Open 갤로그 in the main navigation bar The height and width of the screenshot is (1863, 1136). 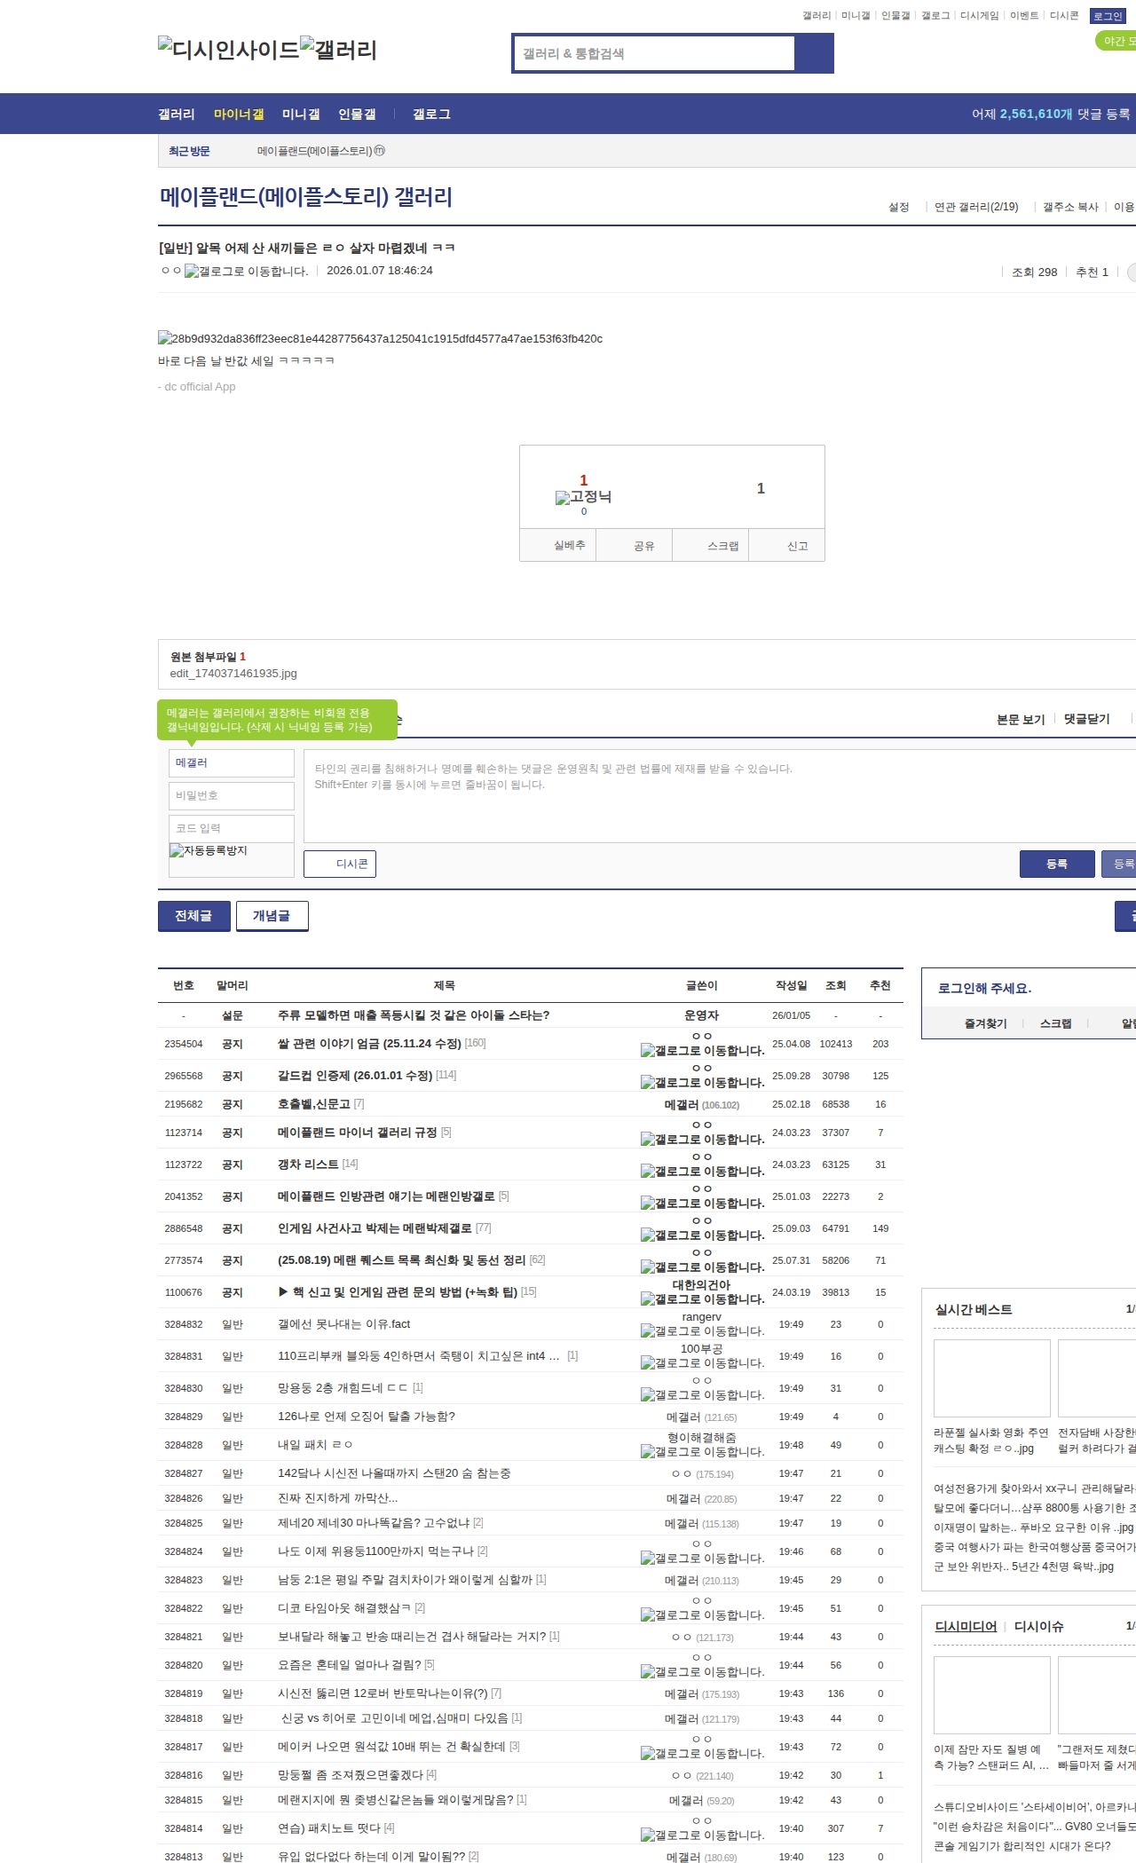point(431,114)
